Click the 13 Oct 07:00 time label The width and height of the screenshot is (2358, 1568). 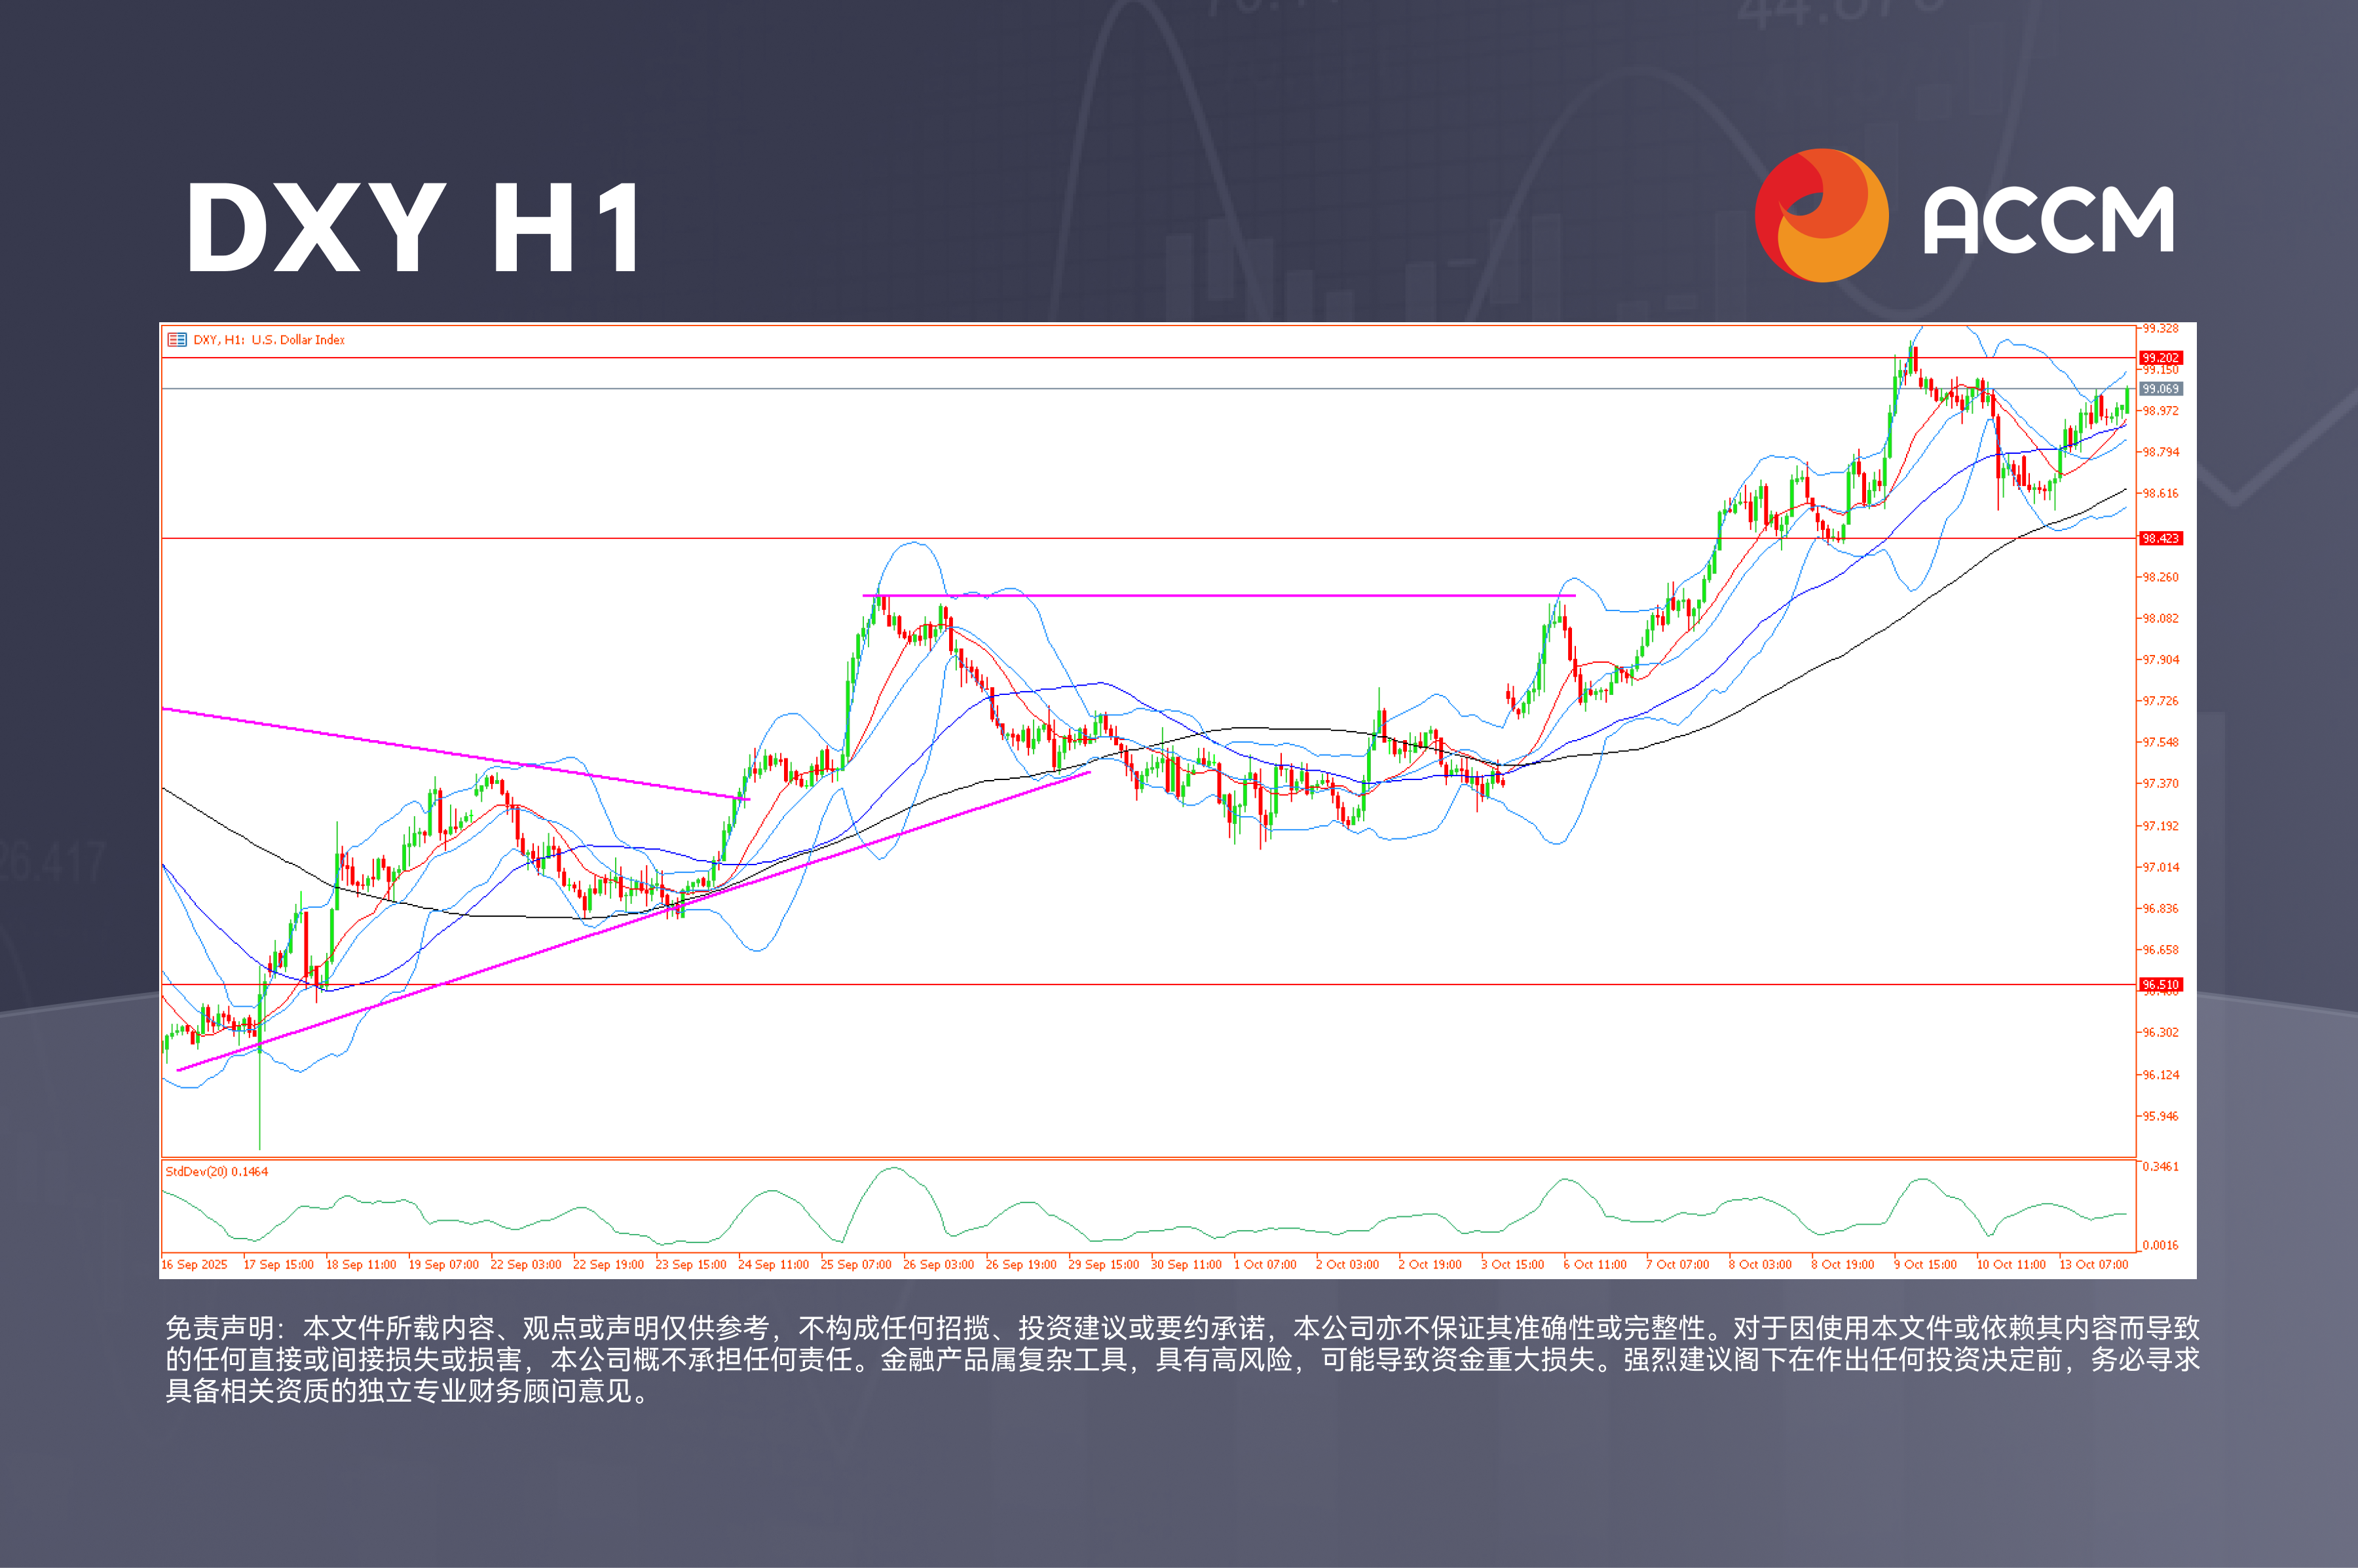[2093, 1265]
